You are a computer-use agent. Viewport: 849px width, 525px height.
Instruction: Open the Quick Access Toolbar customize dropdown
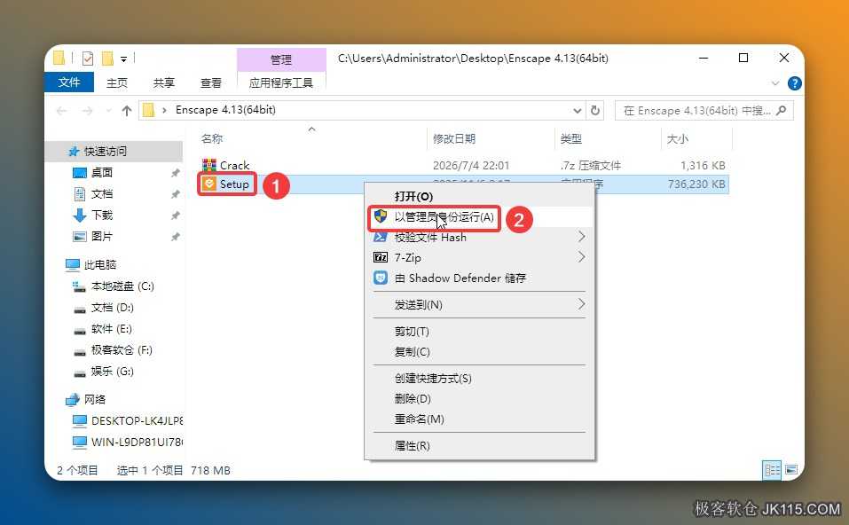(x=123, y=59)
